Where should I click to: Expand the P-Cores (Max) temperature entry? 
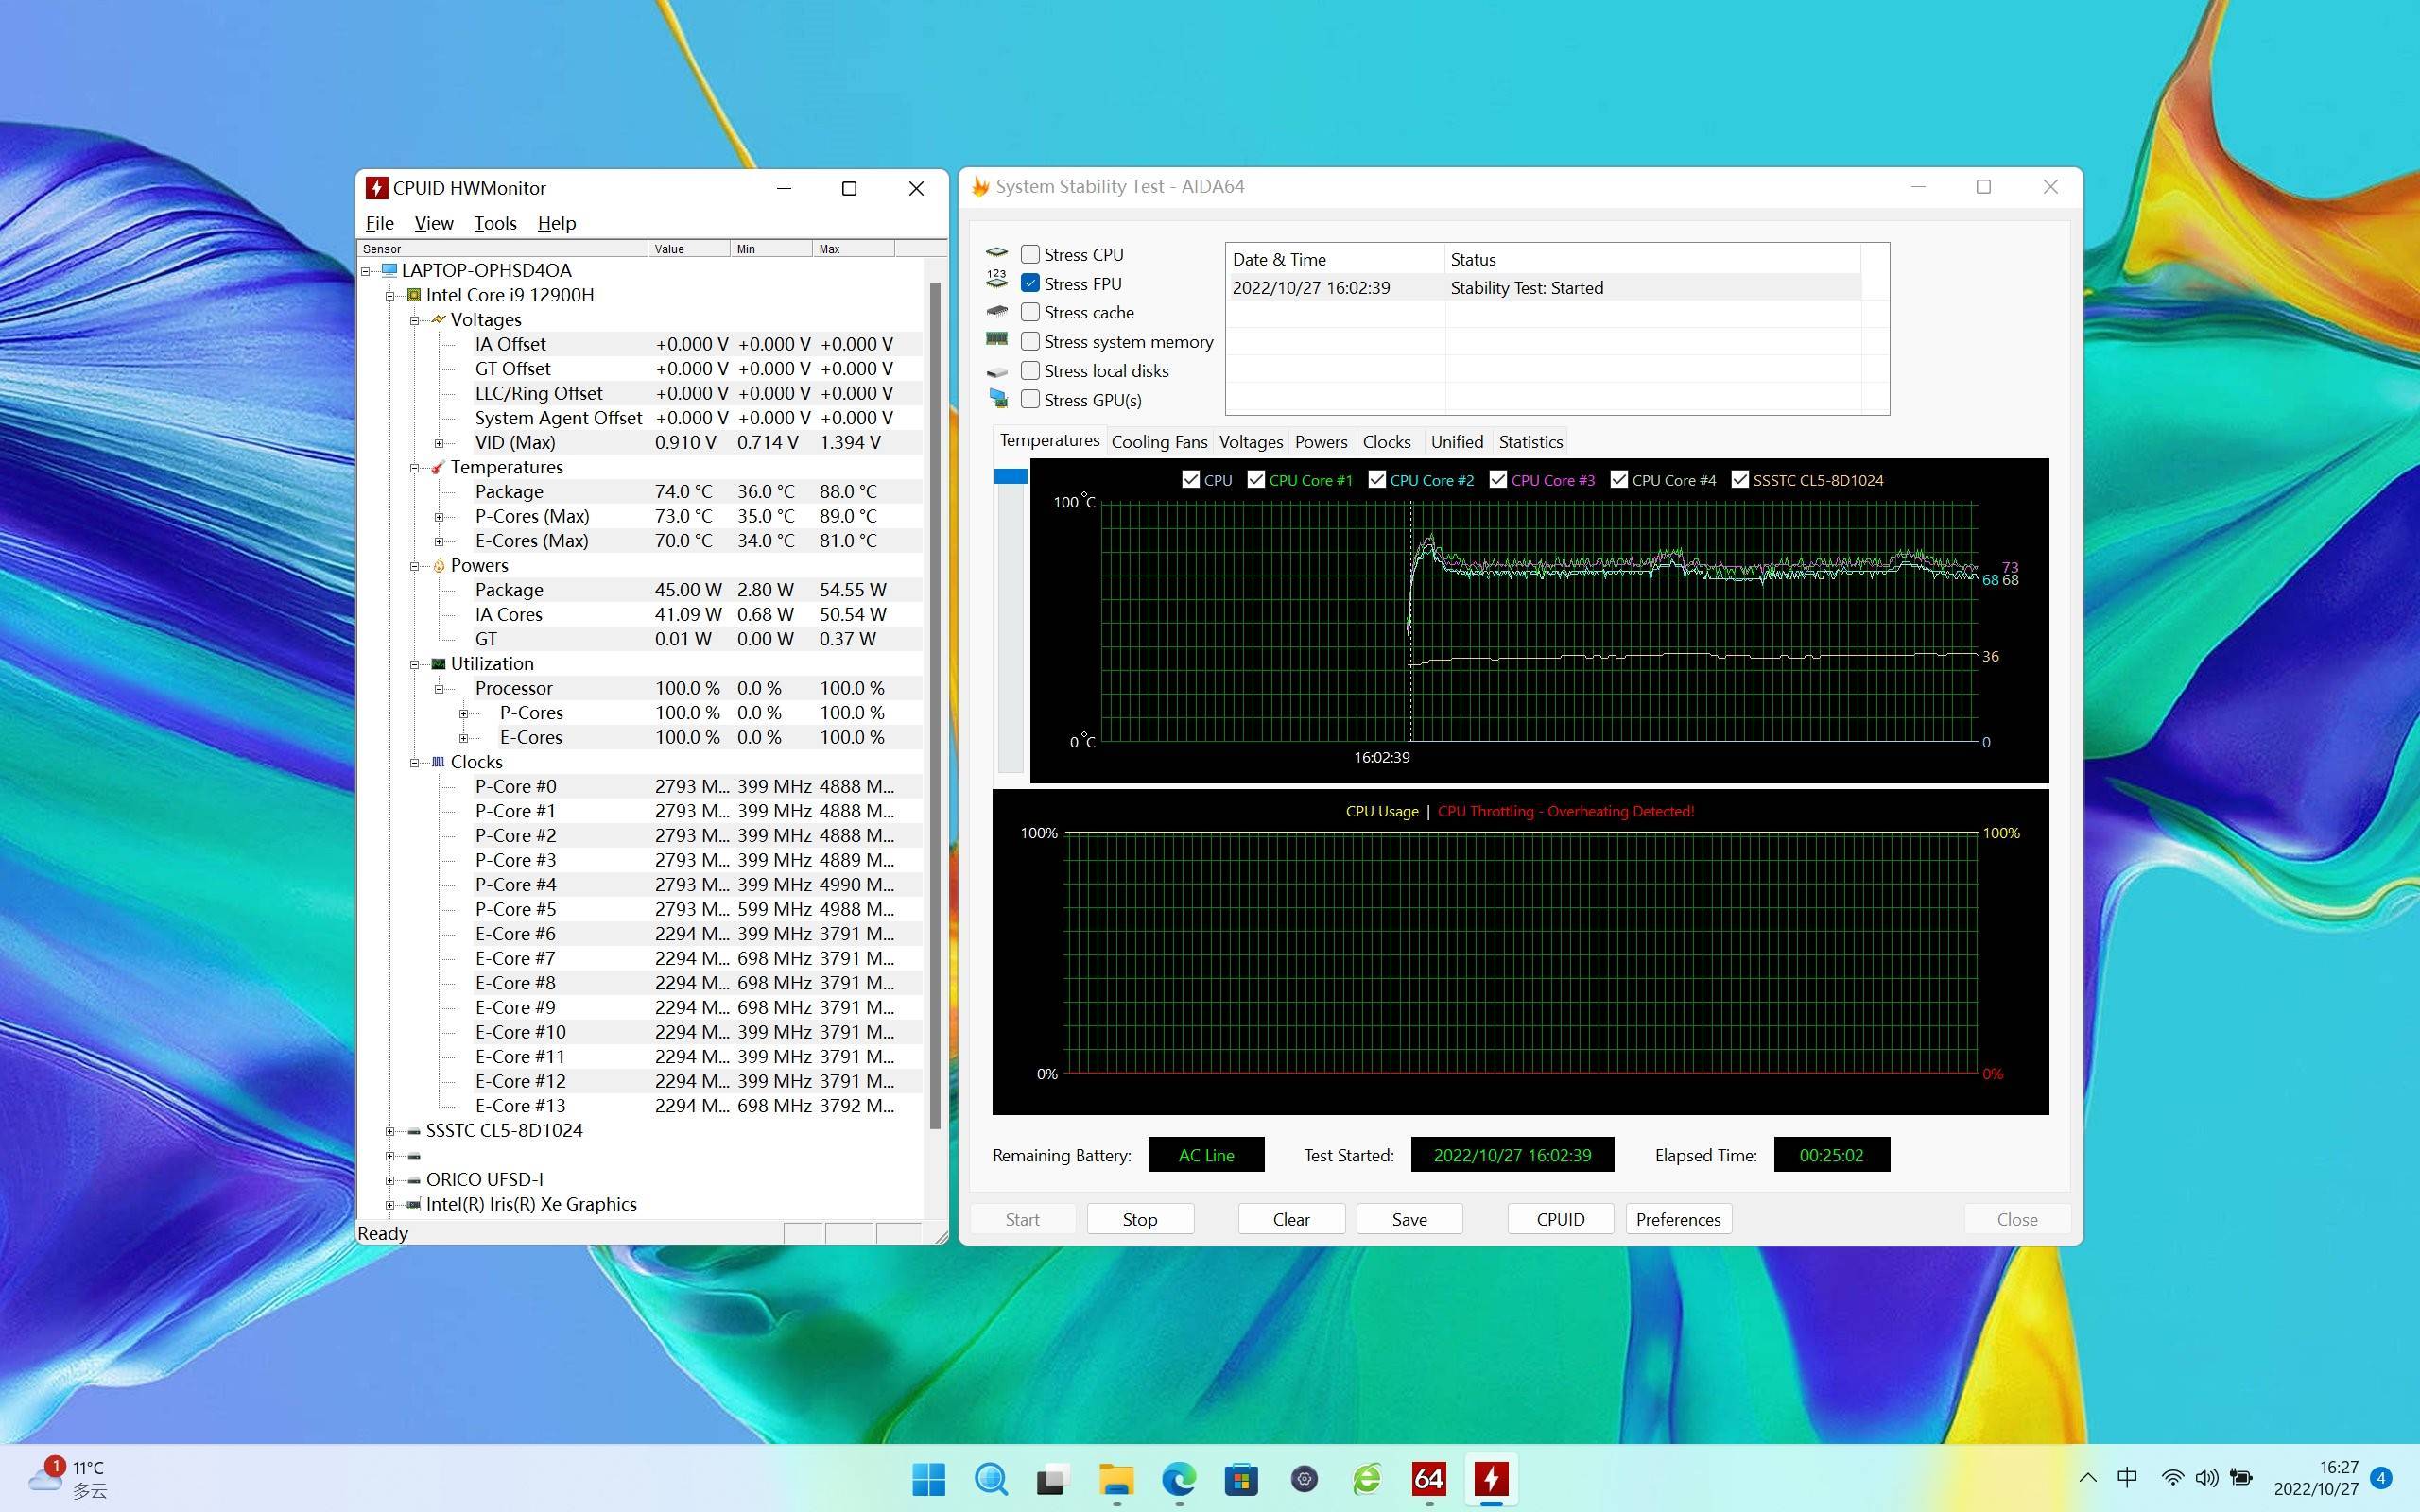pos(439,516)
